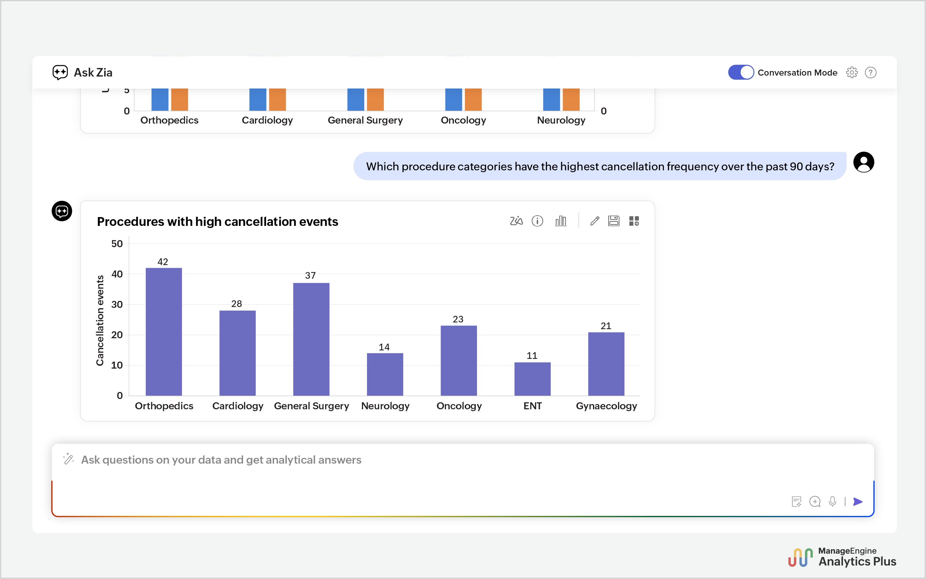This screenshot has height=579, width=926.
Task: Activate microphone voice input
Action: (832, 502)
